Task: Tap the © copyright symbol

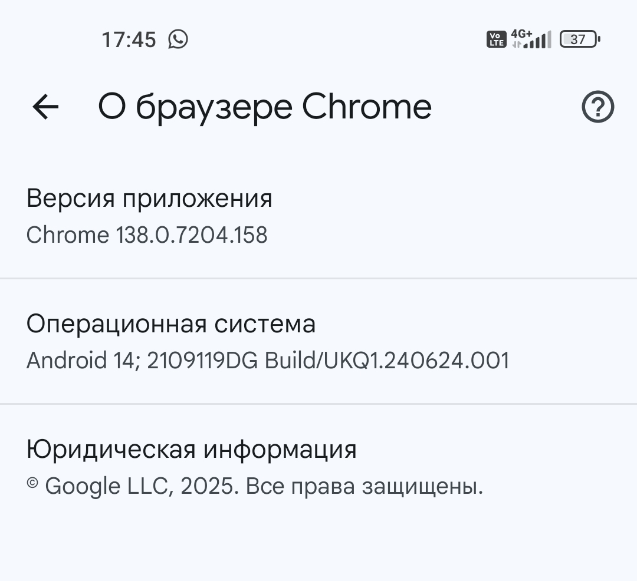Action: pyautogui.click(x=32, y=484)
